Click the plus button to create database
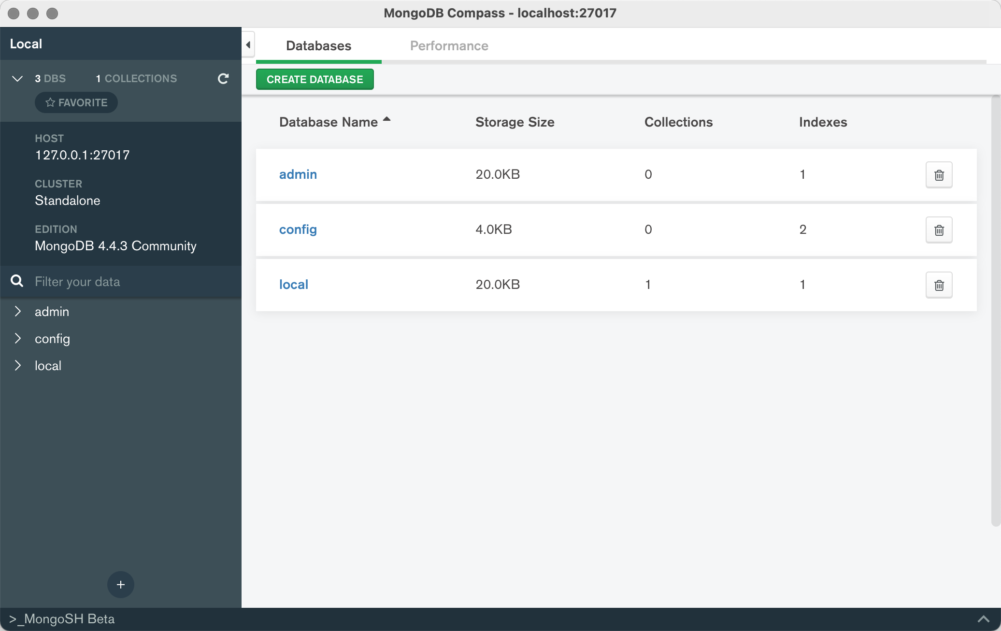 click(x=121, y=585)
